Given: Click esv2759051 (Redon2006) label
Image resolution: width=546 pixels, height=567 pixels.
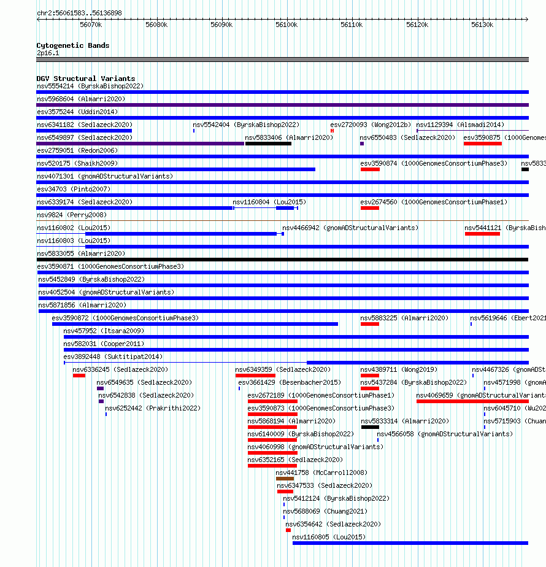Looking at the screenshot, I should tap(77, 150).
